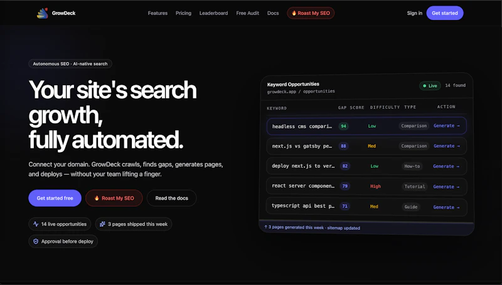
Task: Click the 3 pages shipped this week chip
Action: tap(134, 224)
